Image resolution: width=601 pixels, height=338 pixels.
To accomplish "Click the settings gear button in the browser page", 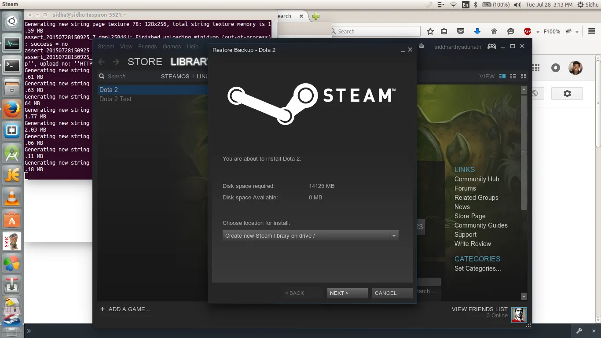I will point(567,93).
